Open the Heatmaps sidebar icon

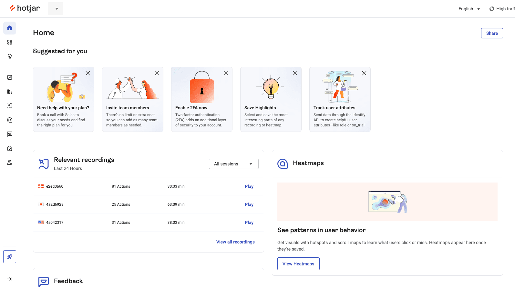click(x=10, y=120)
